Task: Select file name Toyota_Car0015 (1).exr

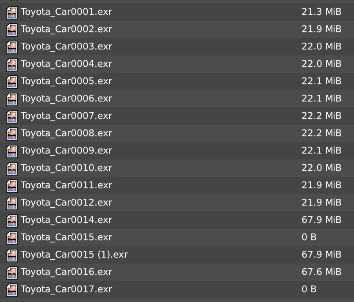Action: point(74,255)
